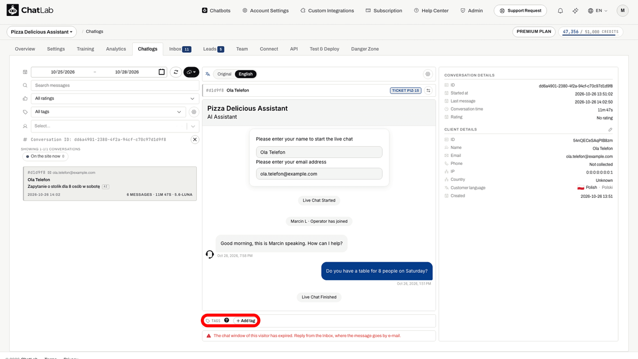
Task: Click the Support Request button
Action: tap(520, 11)
